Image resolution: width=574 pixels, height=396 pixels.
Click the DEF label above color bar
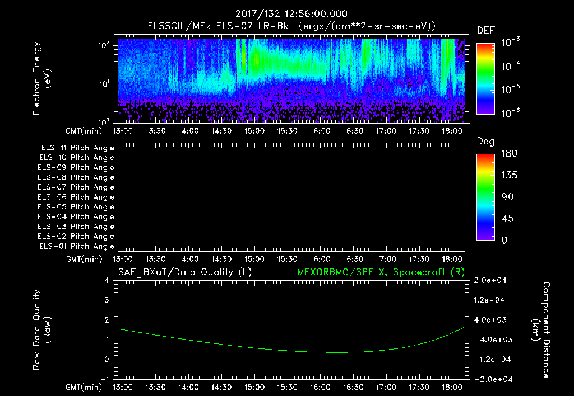click(x=486, y=30)
